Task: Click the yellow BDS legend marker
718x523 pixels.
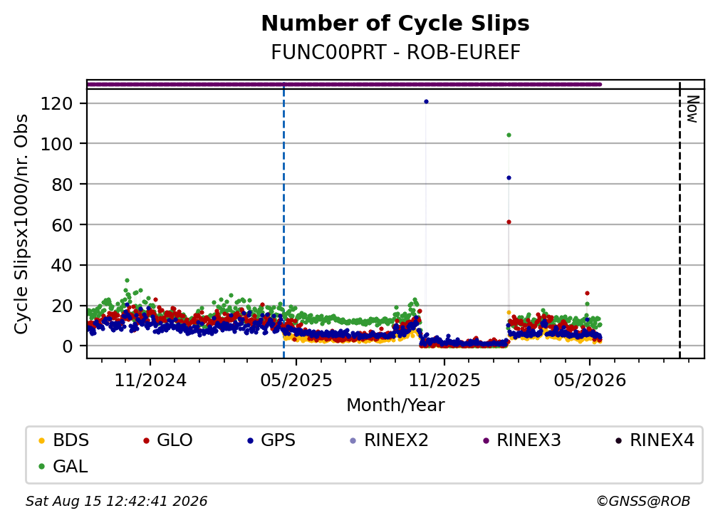Action: point(41,441)
